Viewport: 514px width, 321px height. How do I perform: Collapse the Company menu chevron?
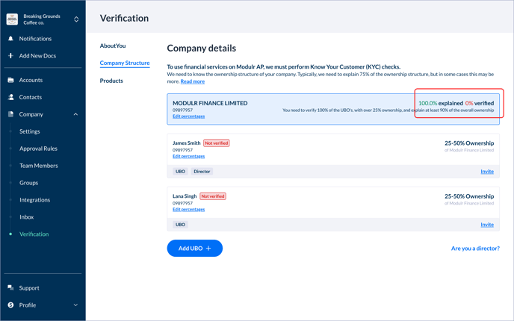point(75,114)
